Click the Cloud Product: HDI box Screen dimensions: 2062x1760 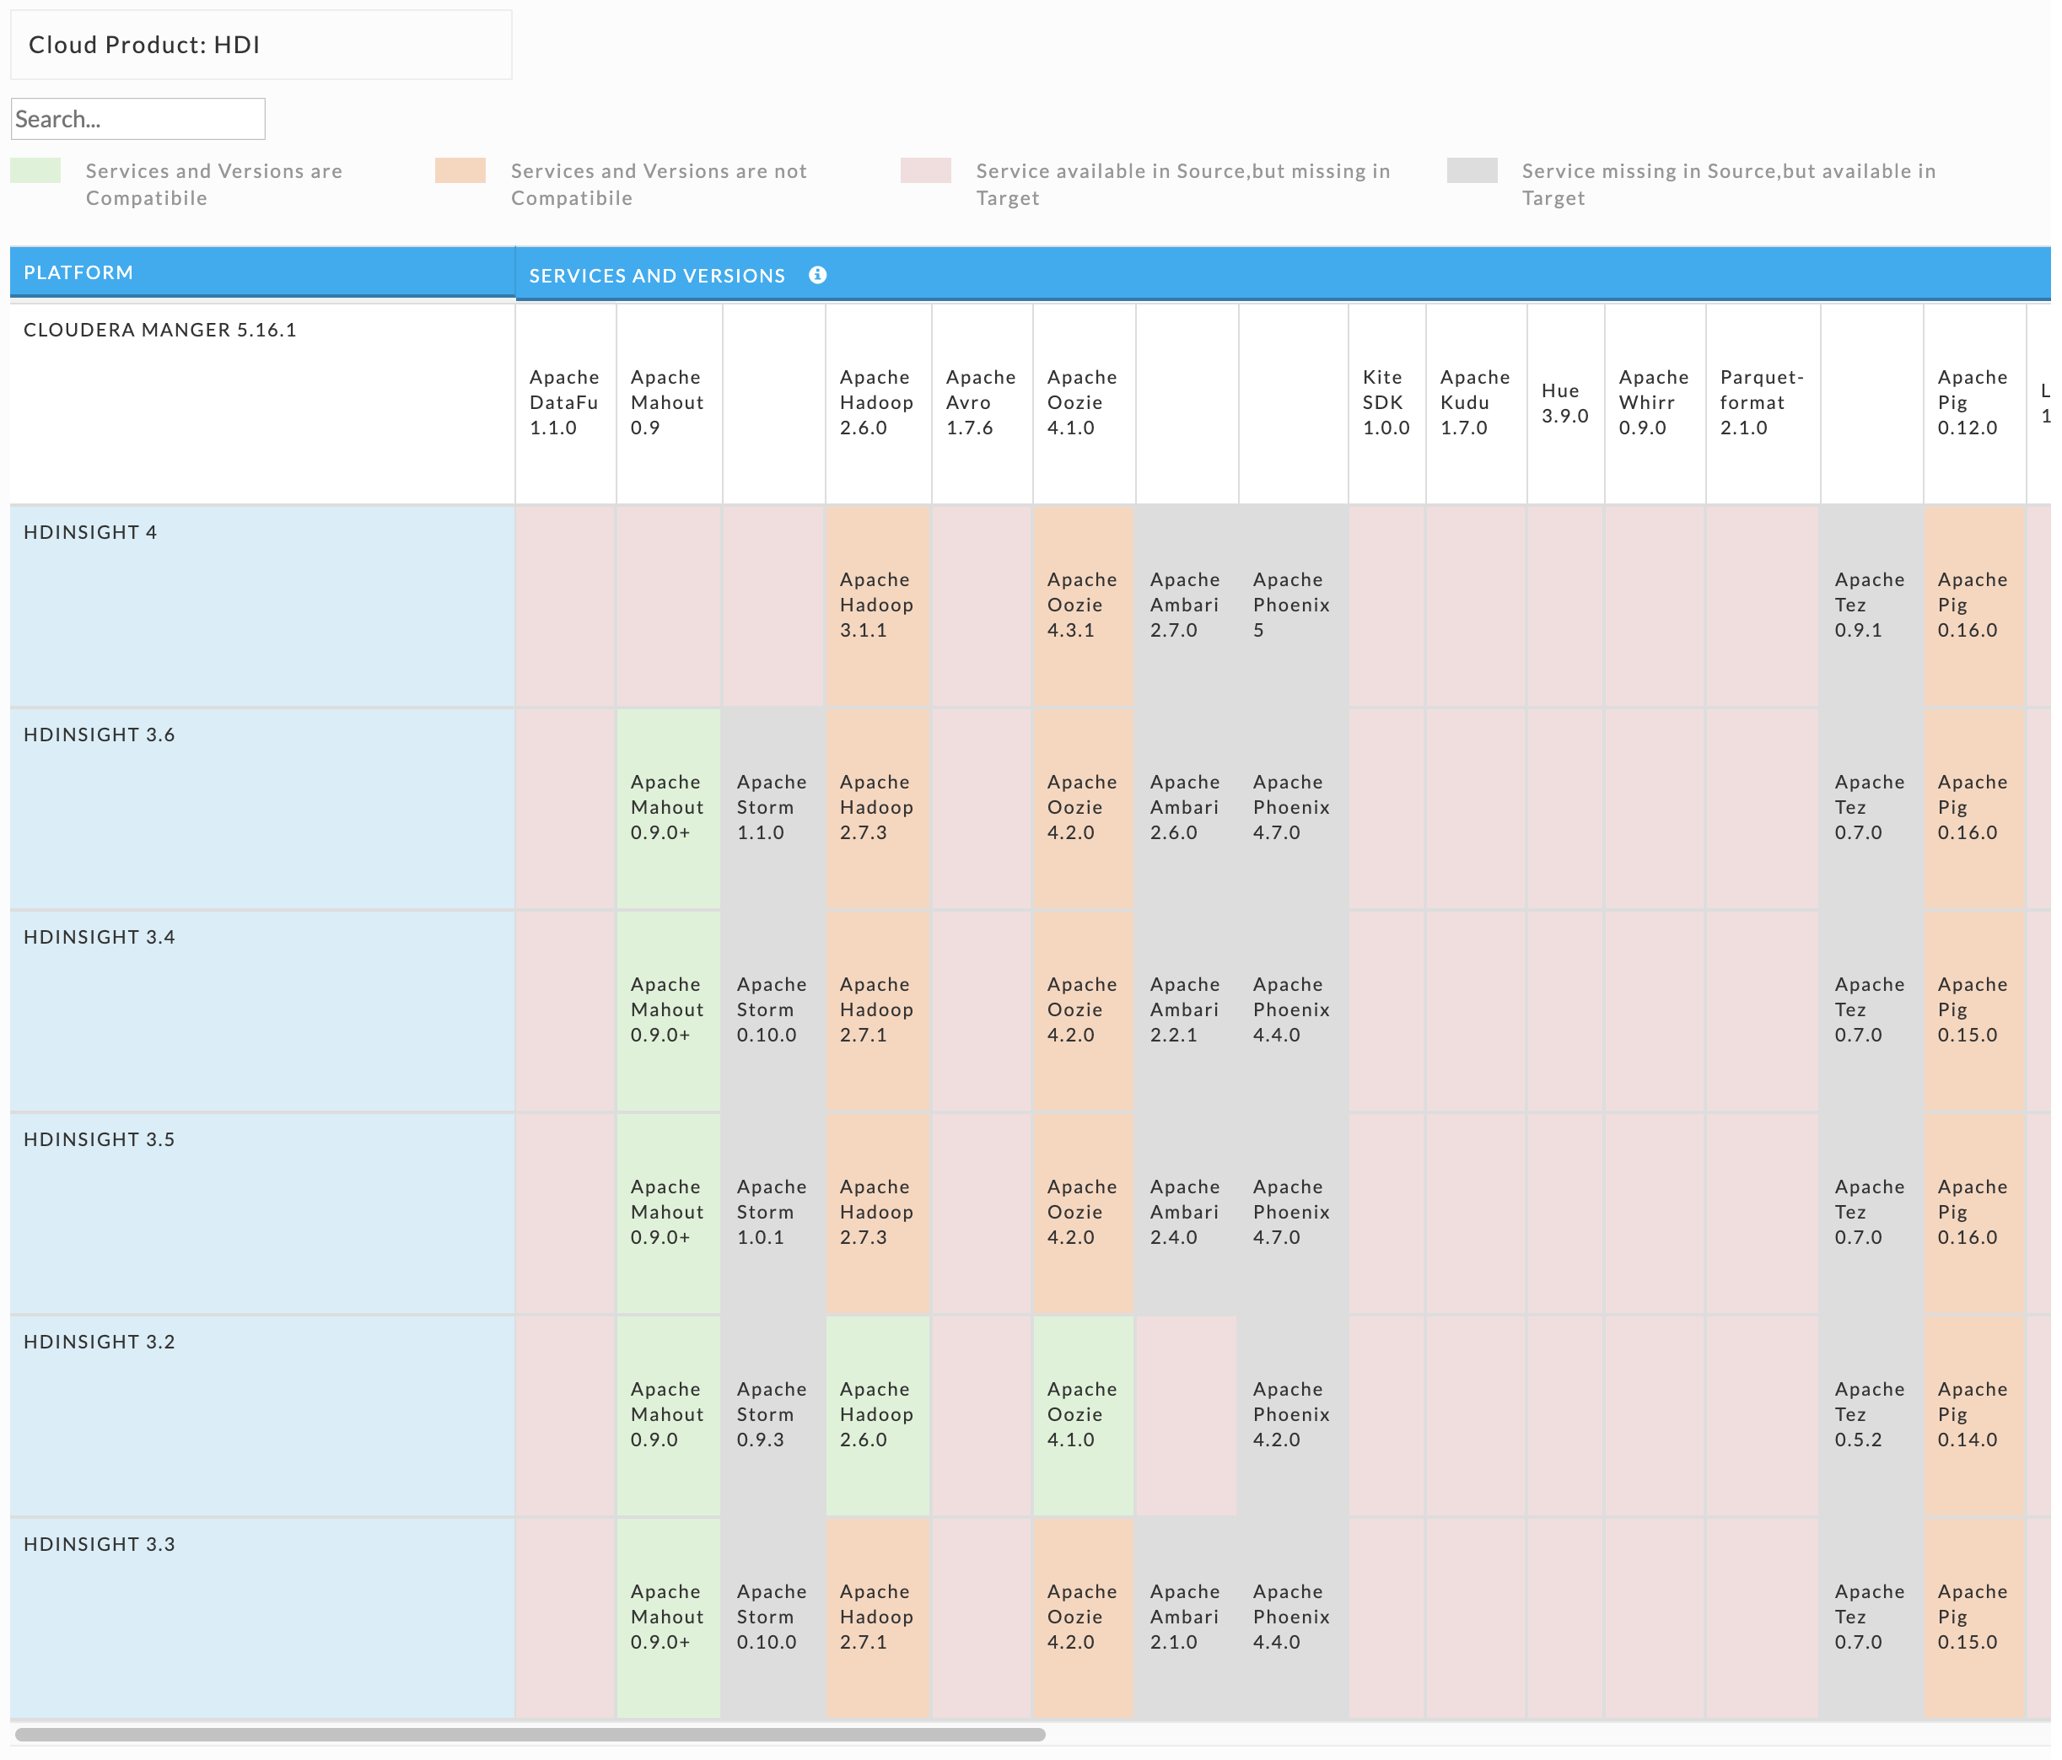[261, 45]
